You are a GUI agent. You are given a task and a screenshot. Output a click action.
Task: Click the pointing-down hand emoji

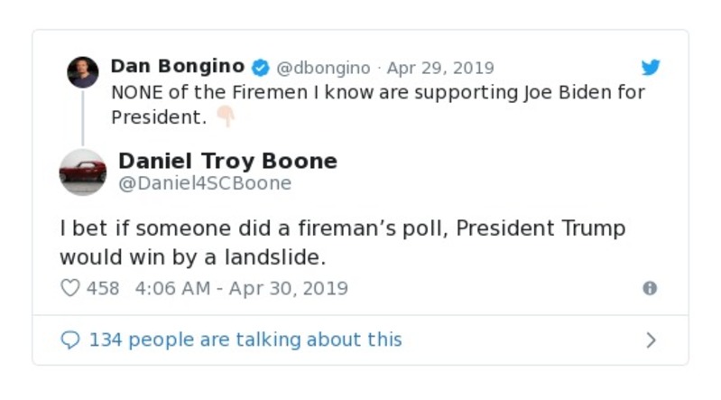coord(225,117)
